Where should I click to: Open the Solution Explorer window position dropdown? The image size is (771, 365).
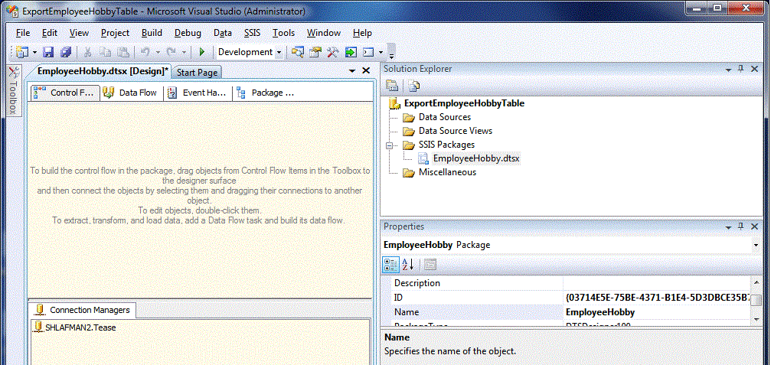click(729, 70)
